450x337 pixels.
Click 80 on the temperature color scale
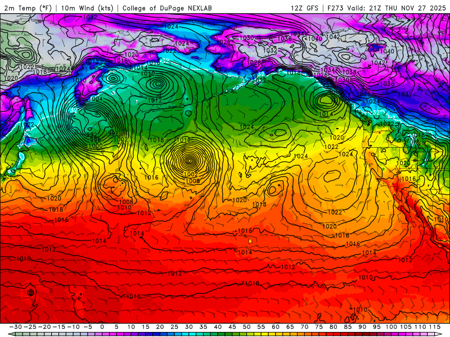[333, 327]
